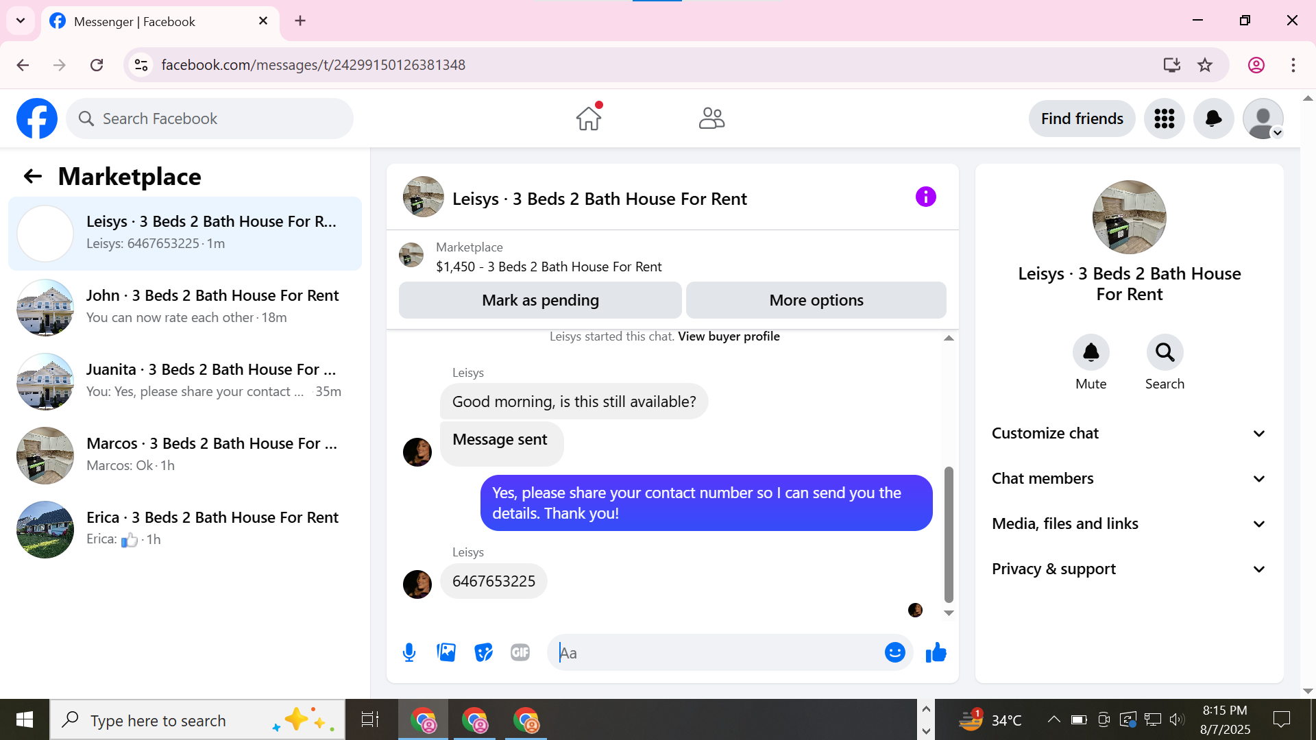
Task: Open View buyer profile link
Action: tap(729, 336)
